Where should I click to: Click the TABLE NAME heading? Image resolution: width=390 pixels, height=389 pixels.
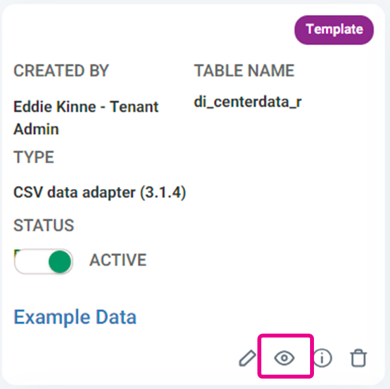(x=244, y=70)
